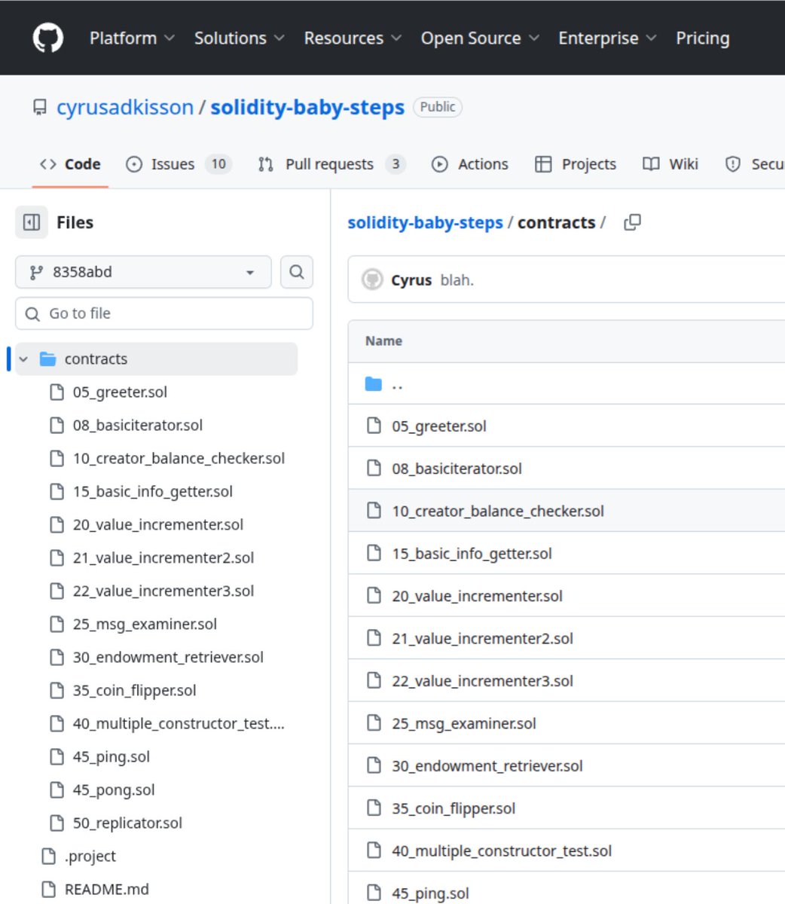Open the solidity-baby-steps repository title link

click(307, 107)
